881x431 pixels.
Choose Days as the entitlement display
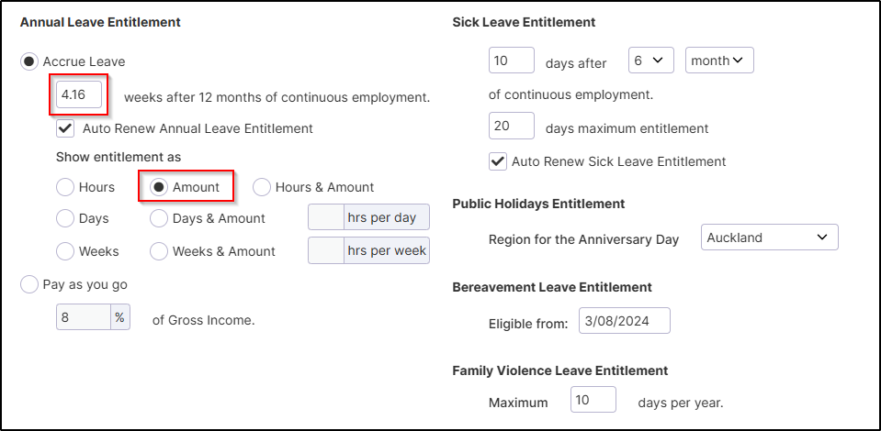[65, 218]
